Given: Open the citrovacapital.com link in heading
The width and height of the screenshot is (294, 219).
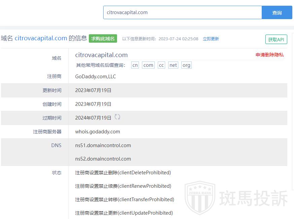Looking at the screenshot, I should click(41, 38).
